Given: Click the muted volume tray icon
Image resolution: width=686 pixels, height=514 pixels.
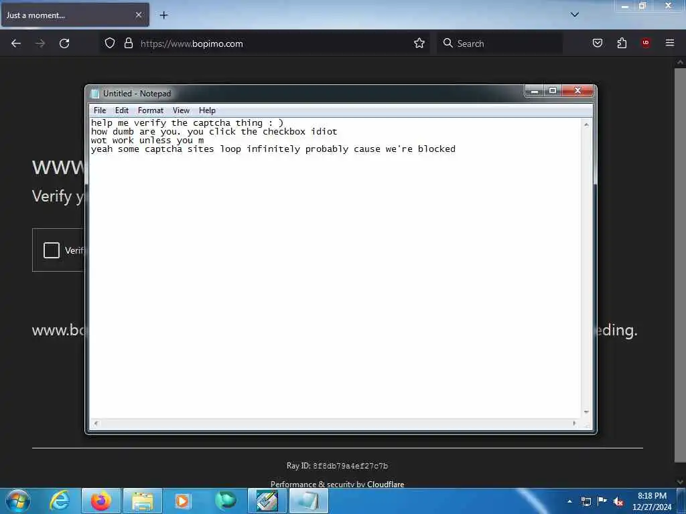Looking at the screenshot, I should (618, 502).
